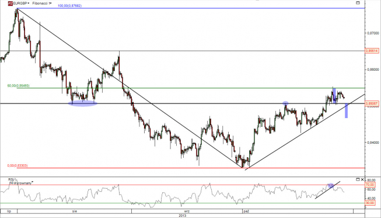Click the 0,85087 price tag on axis
381x218 pixels.
point(372,103)
